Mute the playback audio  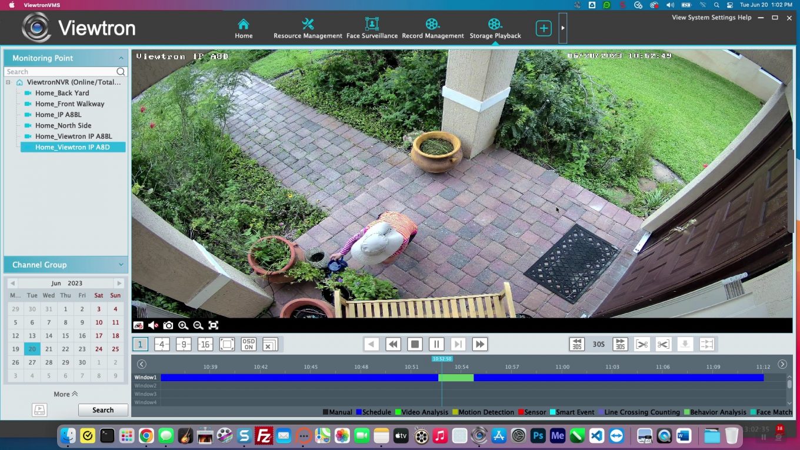coord(153,325)
